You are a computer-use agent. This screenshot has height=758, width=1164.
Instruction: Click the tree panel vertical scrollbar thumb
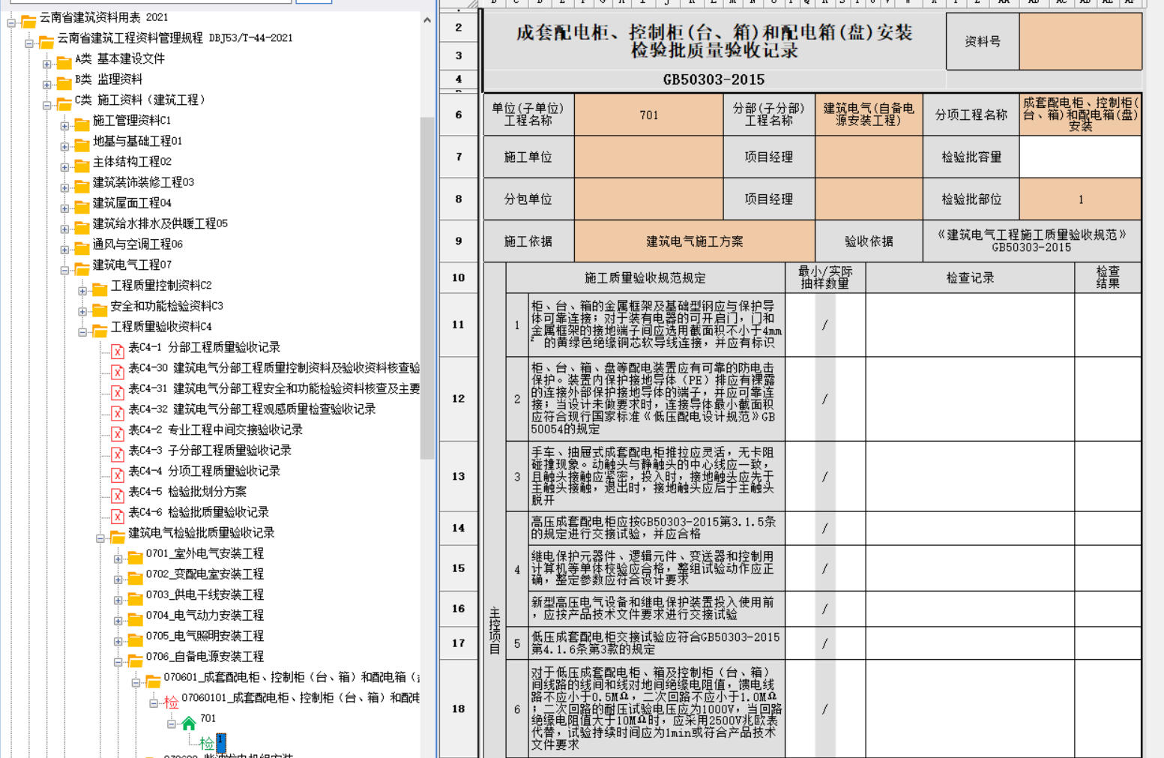427,287
